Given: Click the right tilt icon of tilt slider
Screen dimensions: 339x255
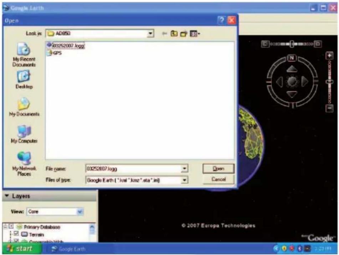Looking at the screenshot, I should tap(318, 44).
